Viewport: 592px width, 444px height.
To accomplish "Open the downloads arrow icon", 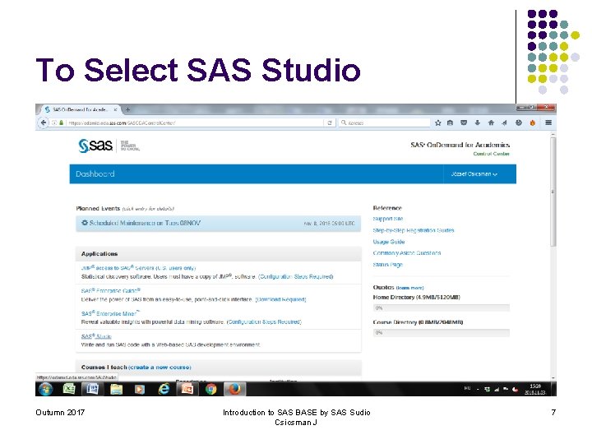I will point(477,123).
